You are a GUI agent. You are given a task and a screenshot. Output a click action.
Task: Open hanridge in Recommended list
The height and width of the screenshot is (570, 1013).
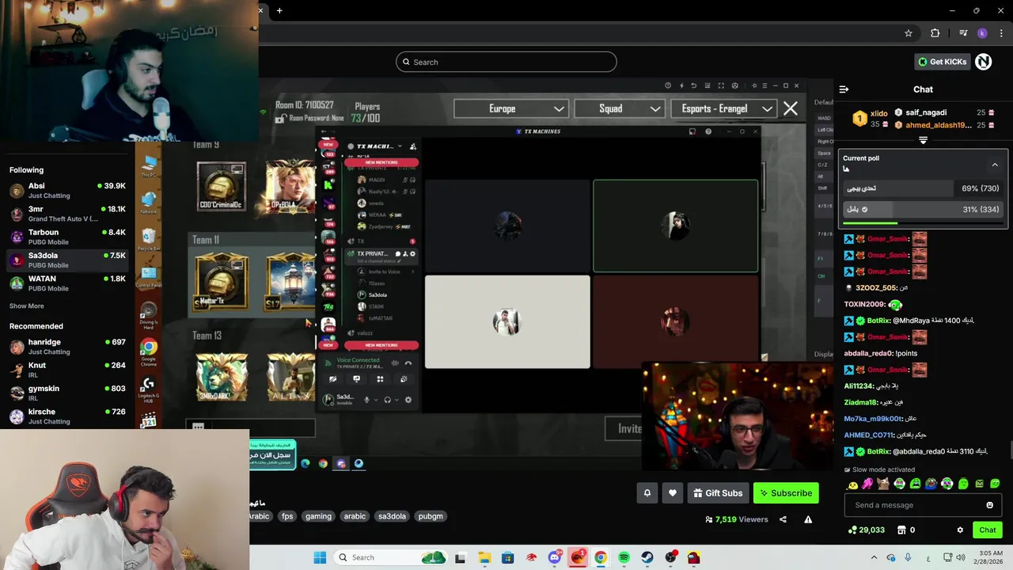68,347
